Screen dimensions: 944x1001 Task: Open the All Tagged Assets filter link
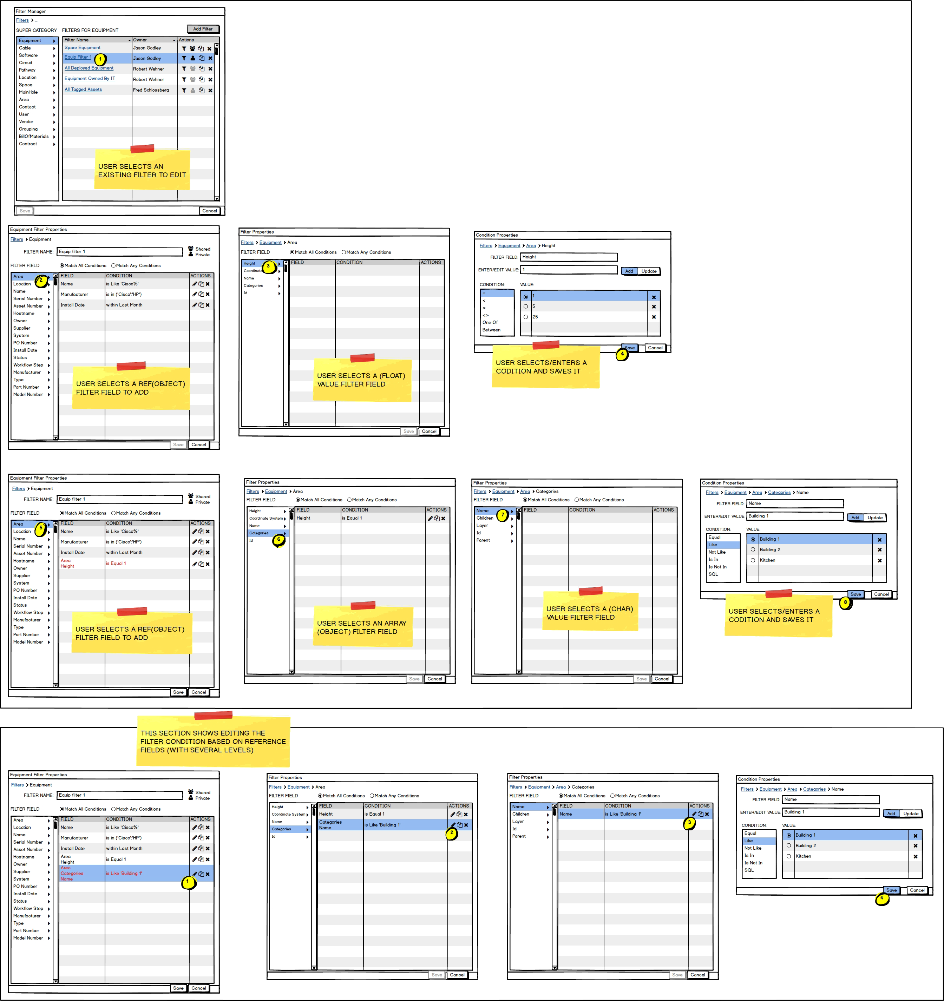(83, 90)
